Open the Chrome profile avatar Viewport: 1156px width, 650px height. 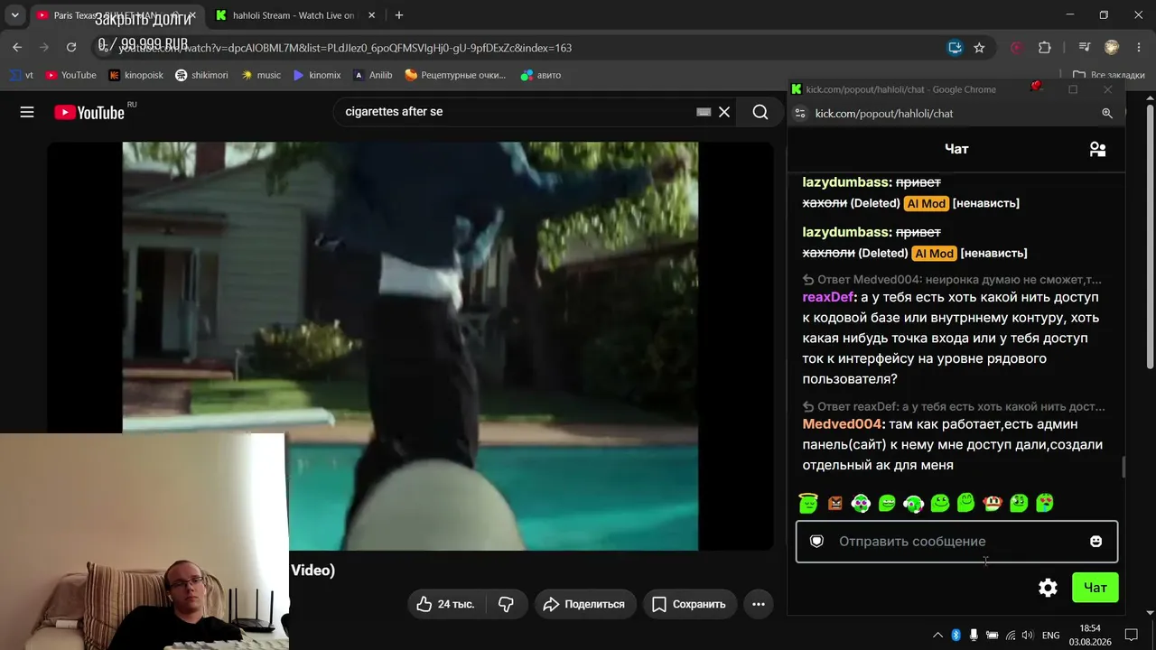1112,47
